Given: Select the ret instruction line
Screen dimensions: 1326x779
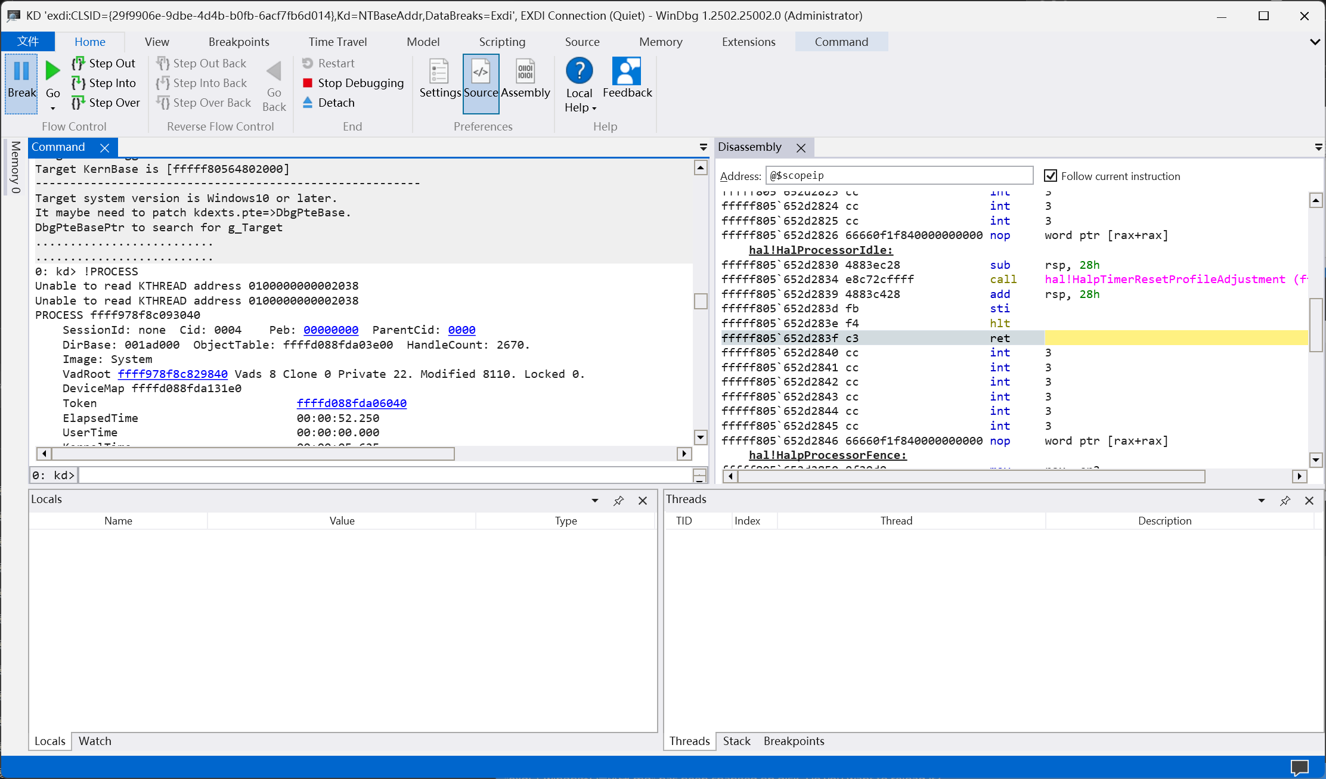Looking at the screenshot, I should pyautogui.click(x=1014, y=338).
